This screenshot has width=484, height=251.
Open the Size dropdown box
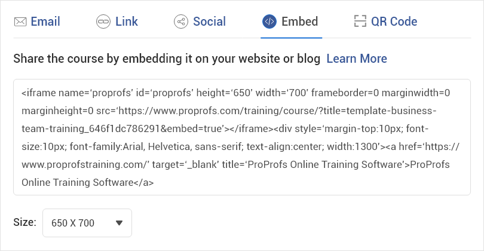(87, 223)
